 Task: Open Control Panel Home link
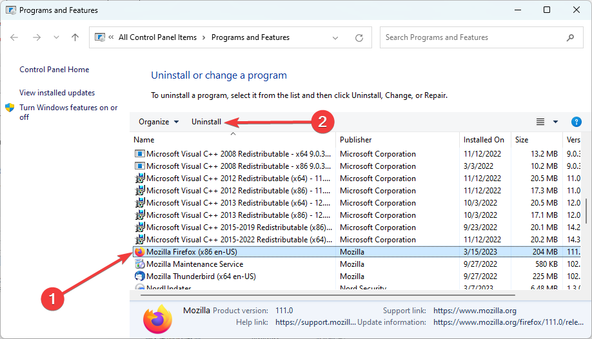tap(54, 70)
